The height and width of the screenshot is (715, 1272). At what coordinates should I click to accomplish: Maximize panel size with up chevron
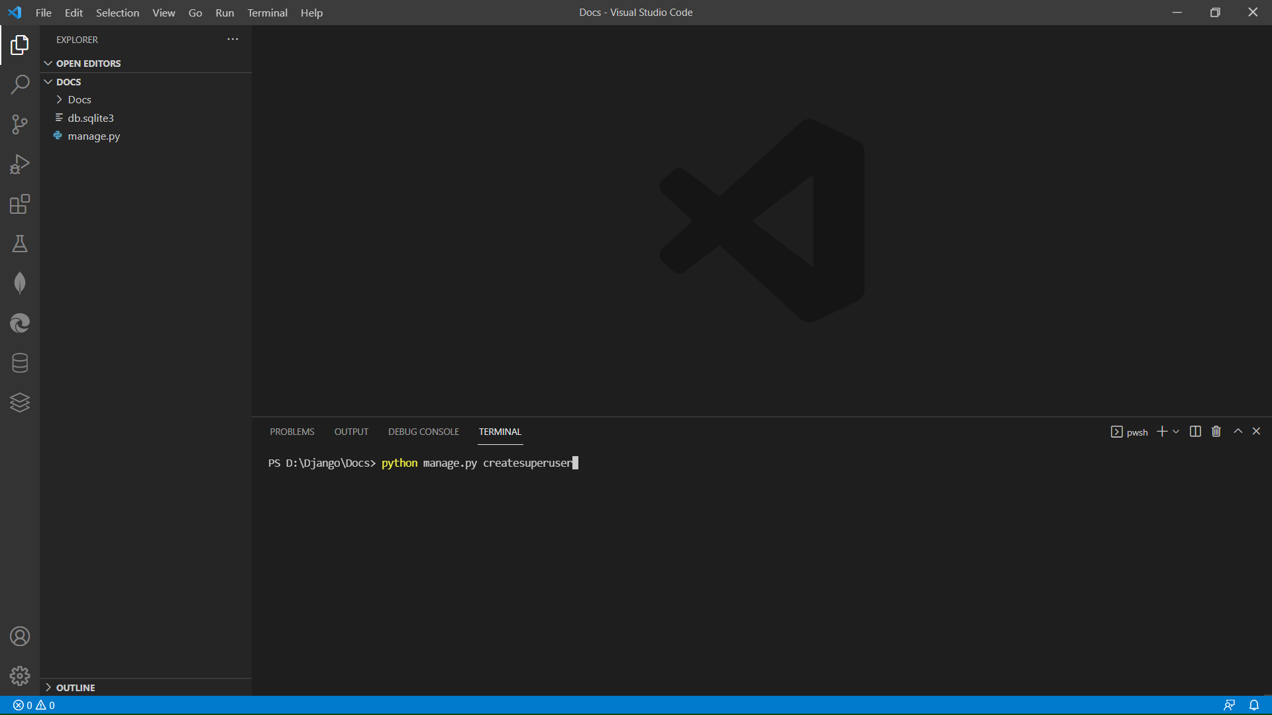pyautogui.click(x=1238, y=431)
